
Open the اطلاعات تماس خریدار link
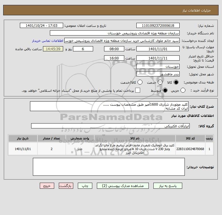coord(48,41)
